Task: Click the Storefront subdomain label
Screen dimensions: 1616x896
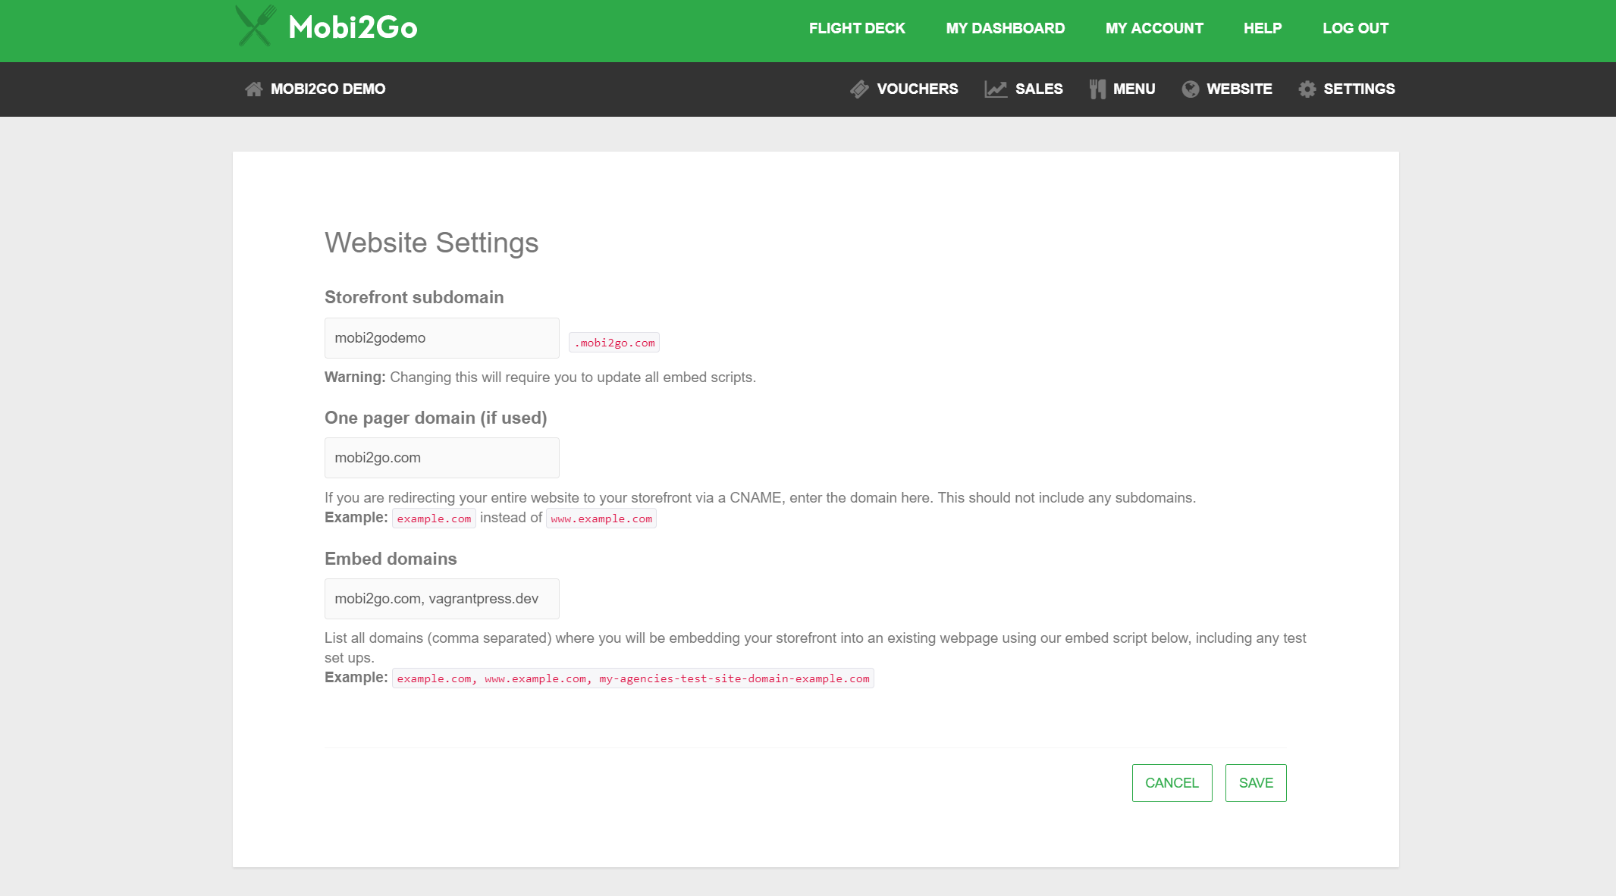Action: (x=414, y=297)
